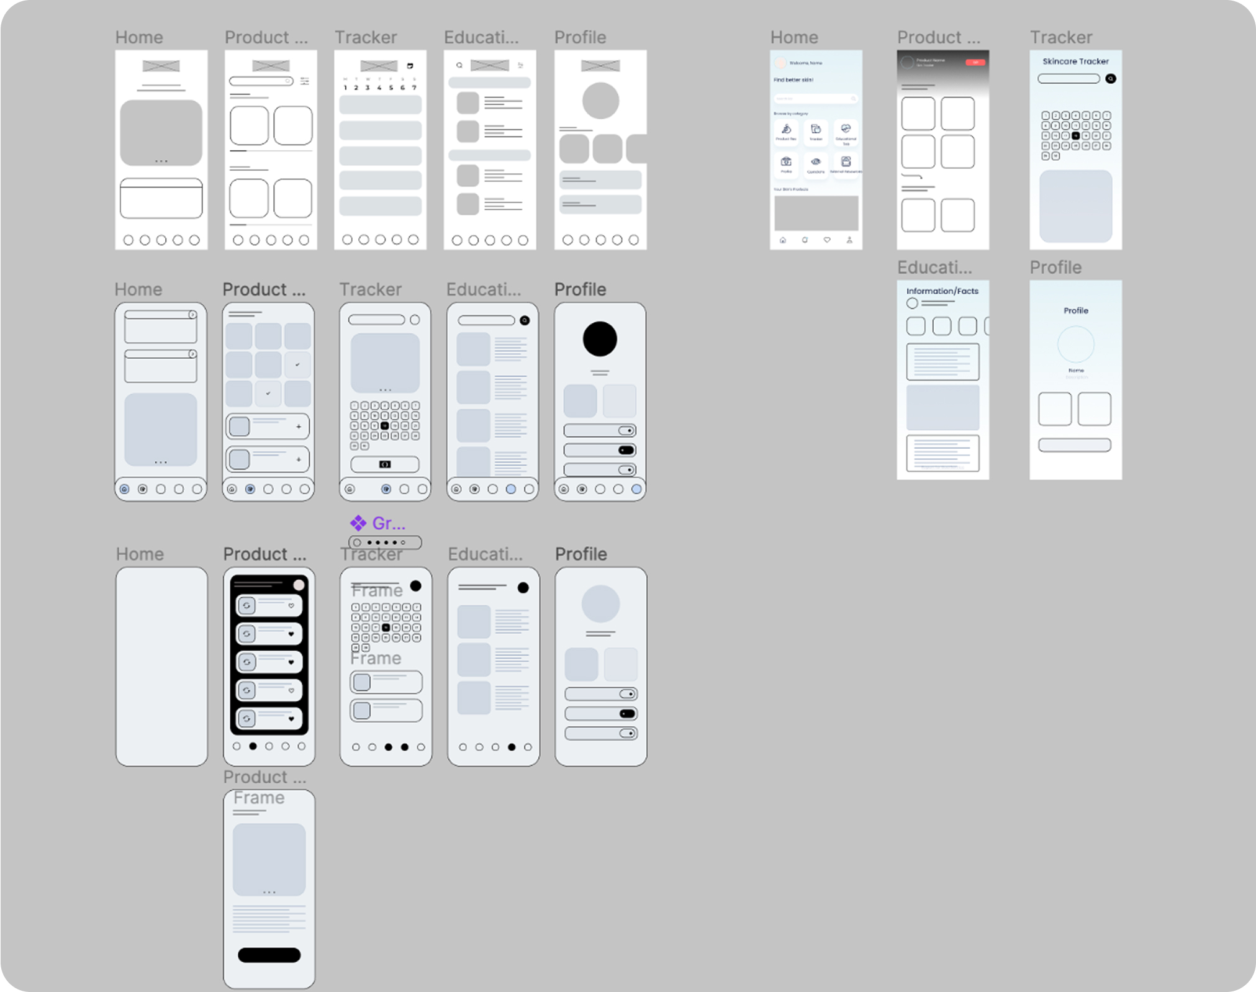Expand second collapsible card in middle-row Home frame
The image size is (1256, 992).
tap(192, 354)
